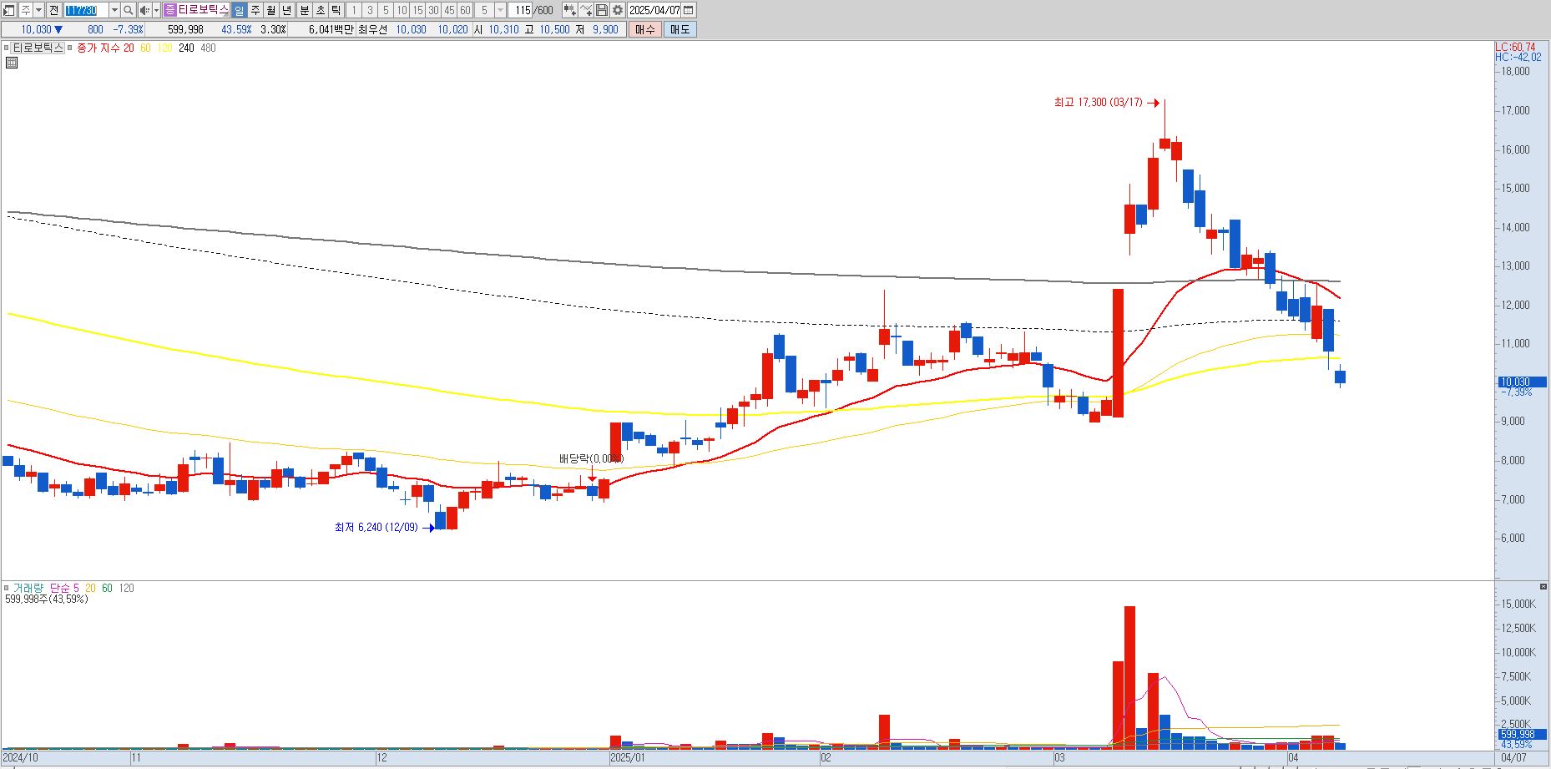Select the 일 daily chart period
The height and width of the screenshot is (769, 1551).
pyautogui.click(x=239, y=10)
